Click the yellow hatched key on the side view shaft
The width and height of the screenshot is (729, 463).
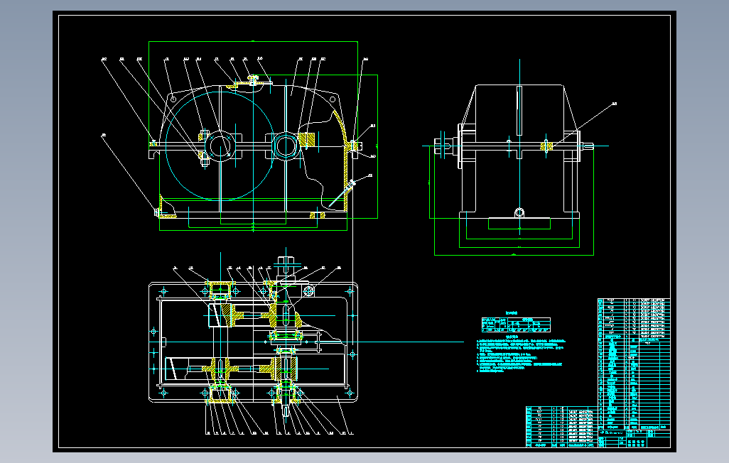[x=546, y=146]
